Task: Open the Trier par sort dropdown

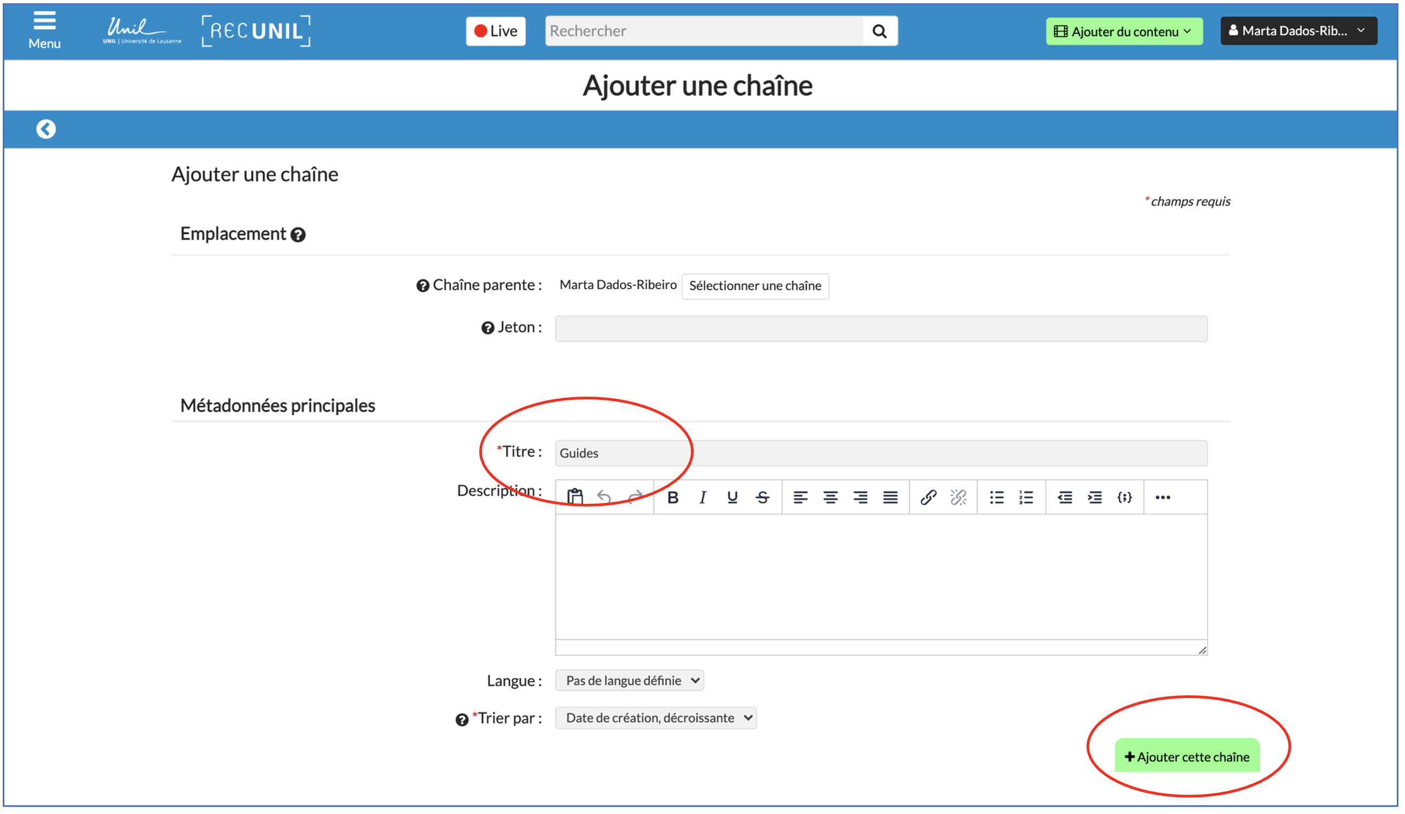Action: (x=655, y=718)
